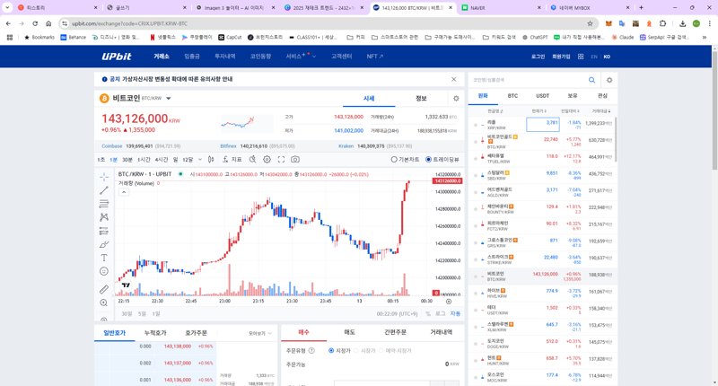The height and width of the screenshot is (386, 718).
Task: Expand the 비트코인 BTC/KRW market dropdown
Action: (169, 99)
